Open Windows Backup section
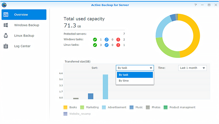219x124 pixels. [24, 25]
